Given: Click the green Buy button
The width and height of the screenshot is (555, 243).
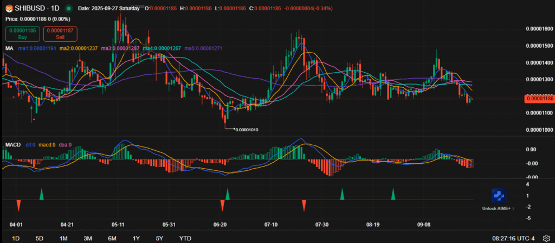Looking at the screenshot, I should [22, 34].
